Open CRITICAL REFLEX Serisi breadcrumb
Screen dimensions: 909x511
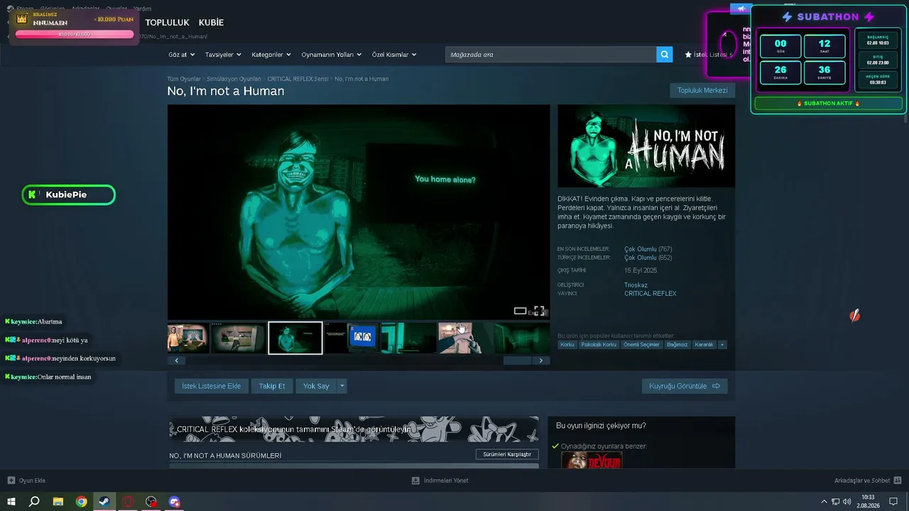[298, 79]
